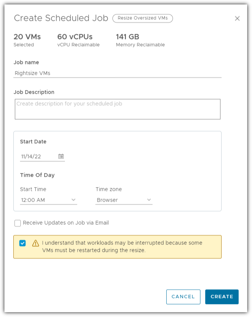Click the Start Date input showing 11/14/22
Viewport: 252px width, 317px height.
click(x=38, y=157)
